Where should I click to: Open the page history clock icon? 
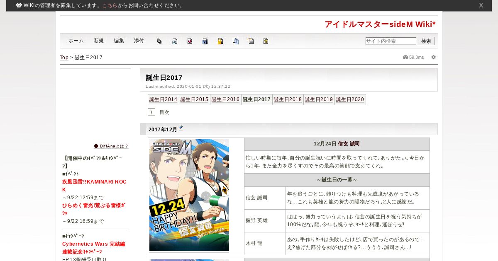point(175,41)
